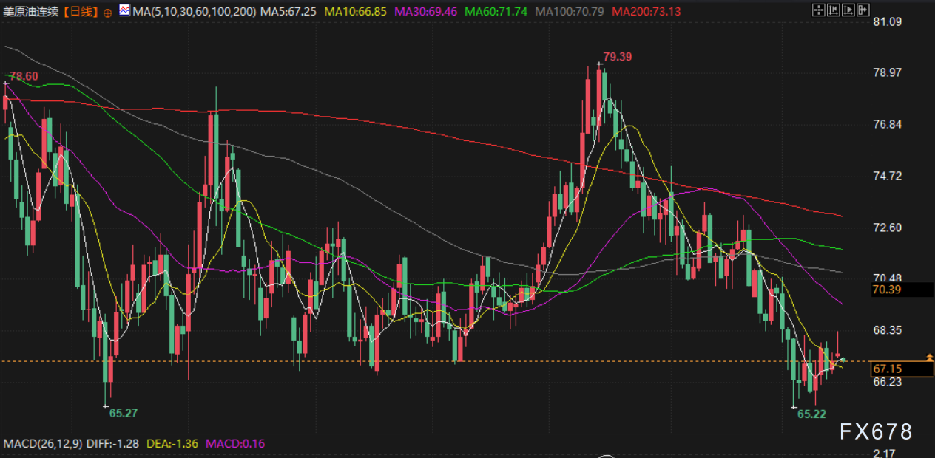The height and width of the screenshot is (458, 935).
Task: Click the 79.39 high price marker
Action: point(618,57)
